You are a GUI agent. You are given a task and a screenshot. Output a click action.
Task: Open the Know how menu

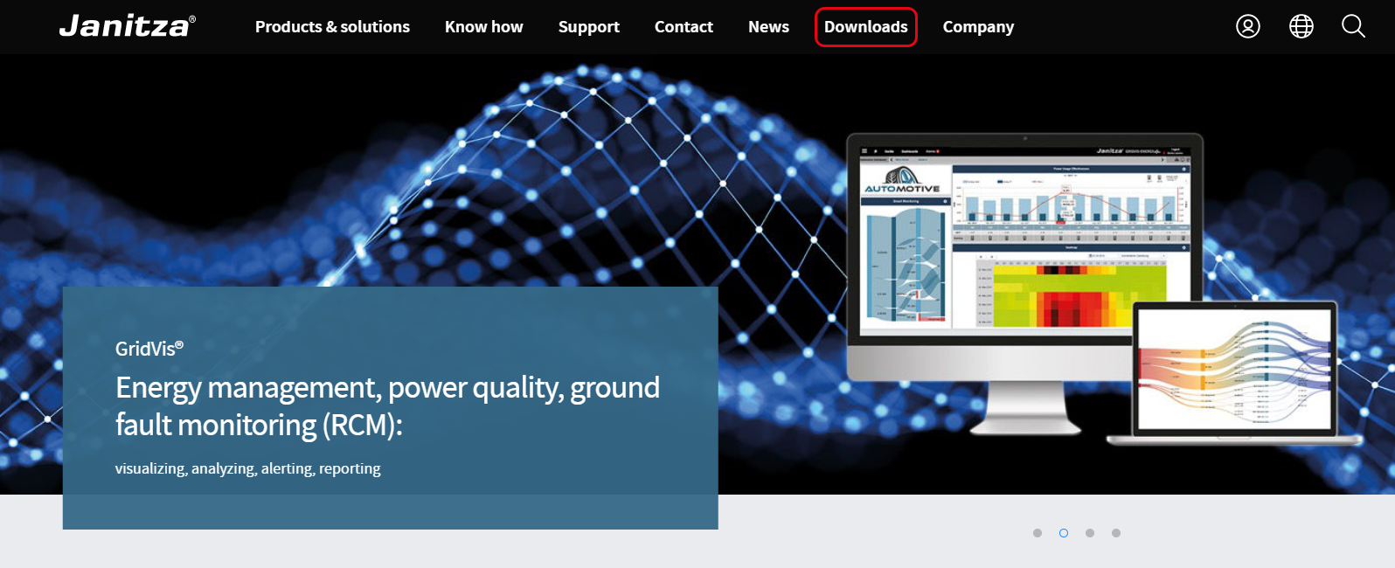[x=483, y=27]
